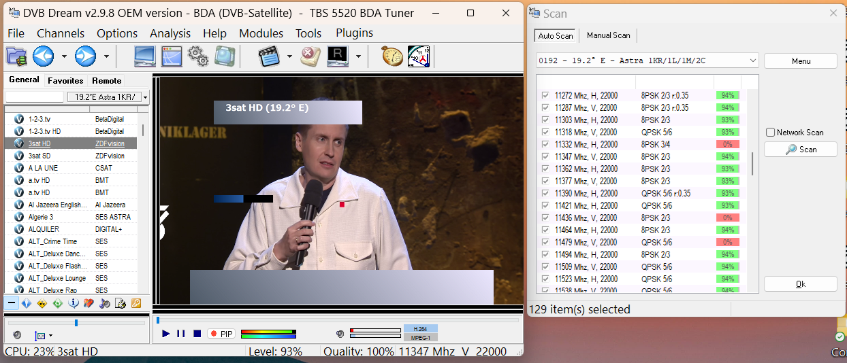This screenshot has height=363, width=847.
Task: Click the blue monitor display icon
Action: click(144, 56)
